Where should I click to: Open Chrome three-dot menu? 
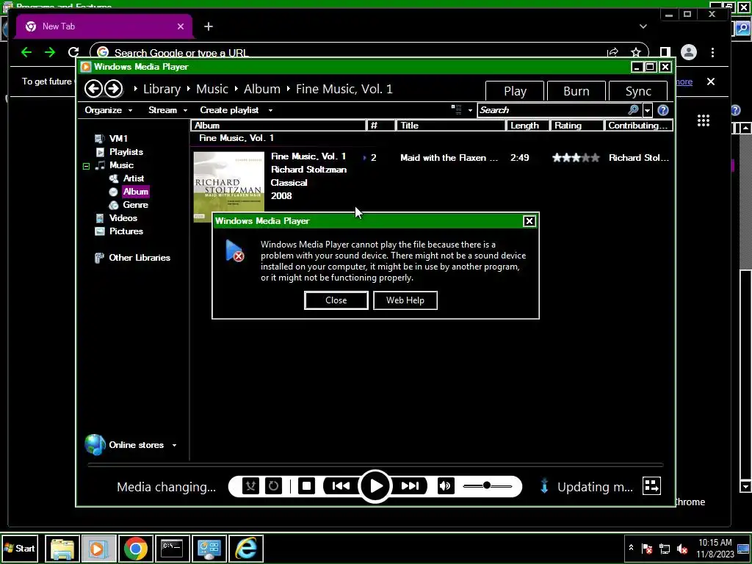coord(712,52)
